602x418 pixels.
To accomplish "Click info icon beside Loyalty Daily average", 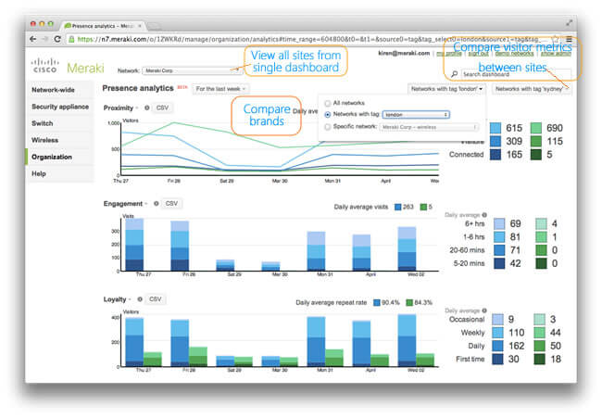I will click(484, 310).
